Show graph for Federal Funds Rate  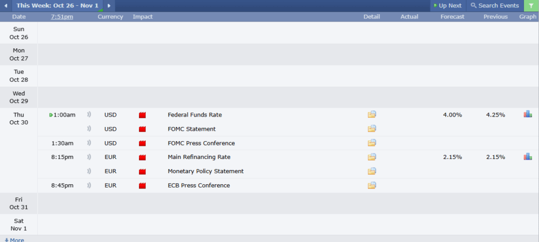pyautogui.click(x=527, y=114)
